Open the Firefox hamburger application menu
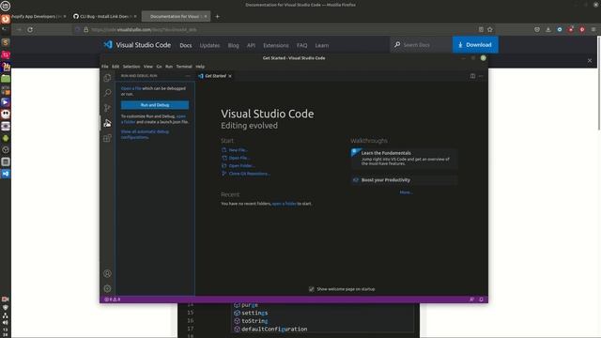Viewport: 601px width, 338px height. pos(593,29)
